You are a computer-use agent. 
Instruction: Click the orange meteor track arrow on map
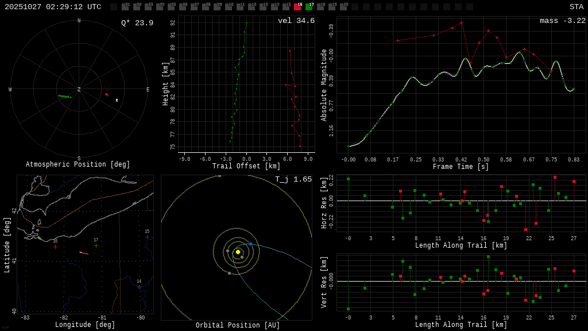click(x=84, y=253)
